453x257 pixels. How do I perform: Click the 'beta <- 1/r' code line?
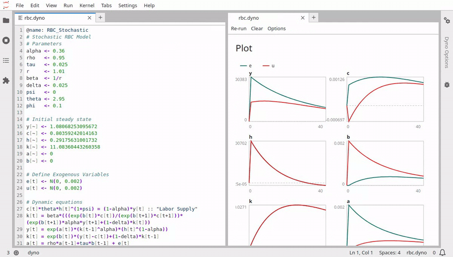(x=44, y=78)
